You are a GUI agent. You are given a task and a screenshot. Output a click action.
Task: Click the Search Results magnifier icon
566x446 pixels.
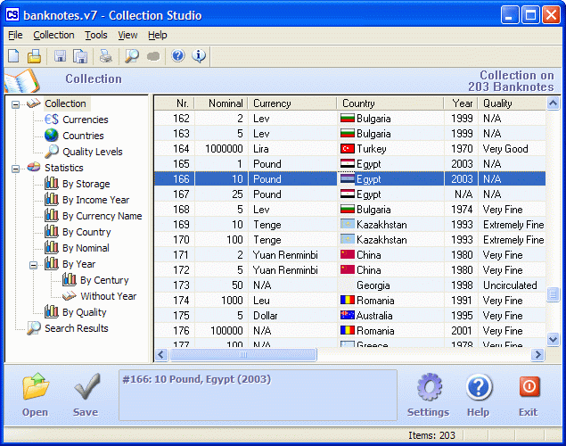(34, 328)
